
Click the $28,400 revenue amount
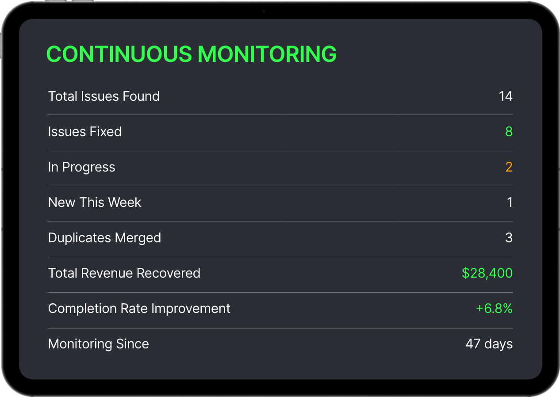coord(487,273)
